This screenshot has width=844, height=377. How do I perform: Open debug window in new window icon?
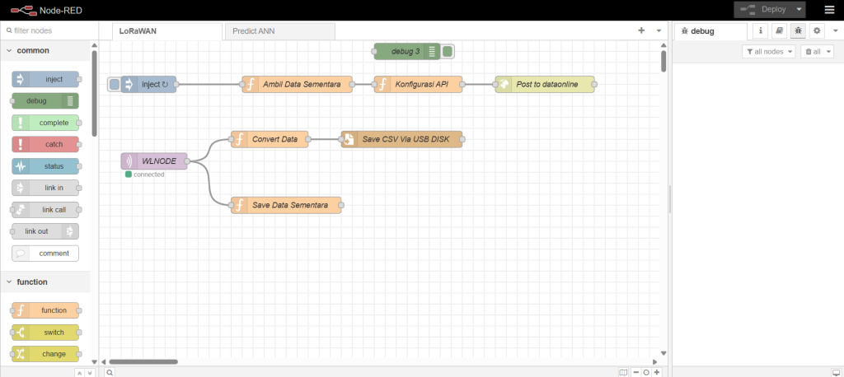coord(834,372)
